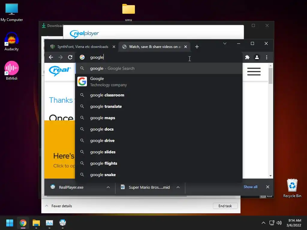
Task: Click the Google G icon in the address bar
Action: [82, 57]
